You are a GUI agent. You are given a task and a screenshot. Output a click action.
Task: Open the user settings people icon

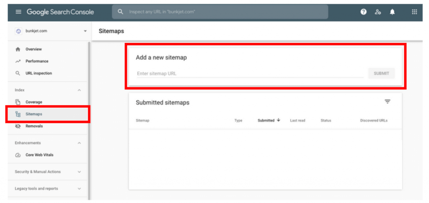point(378,12)
